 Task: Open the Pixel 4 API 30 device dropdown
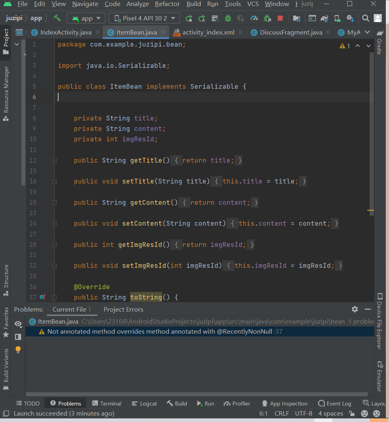point(145,18)
